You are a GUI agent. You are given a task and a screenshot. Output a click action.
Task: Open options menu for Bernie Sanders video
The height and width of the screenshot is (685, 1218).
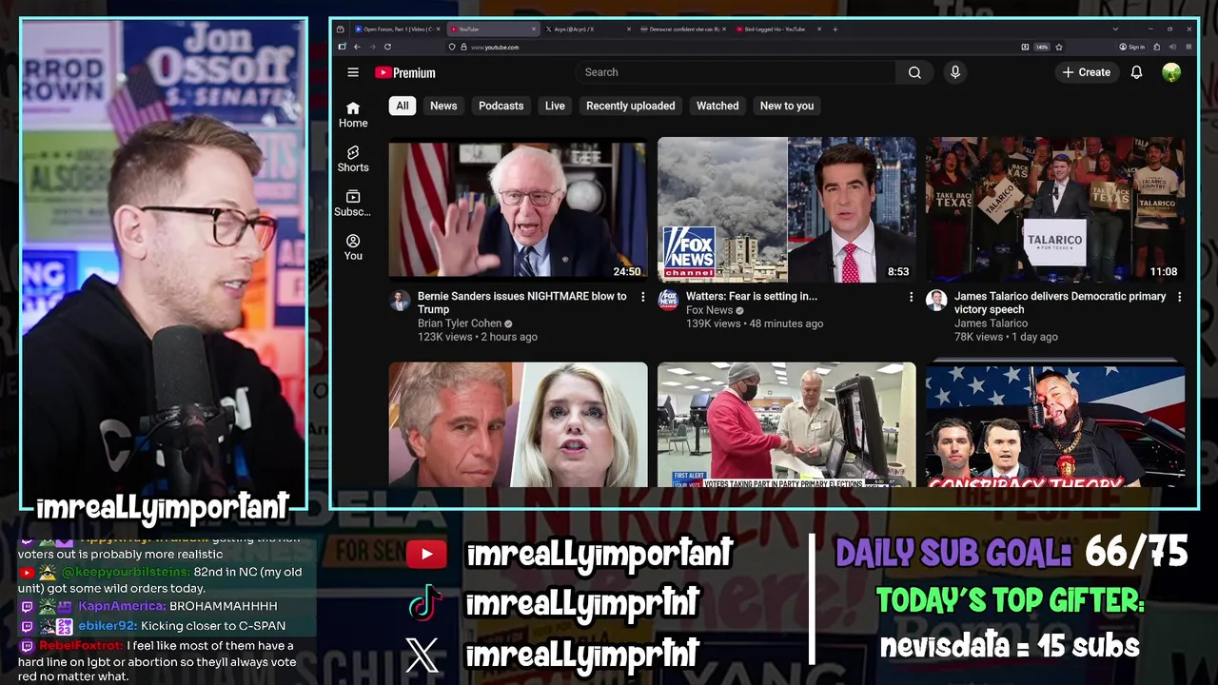coord(642,298)
